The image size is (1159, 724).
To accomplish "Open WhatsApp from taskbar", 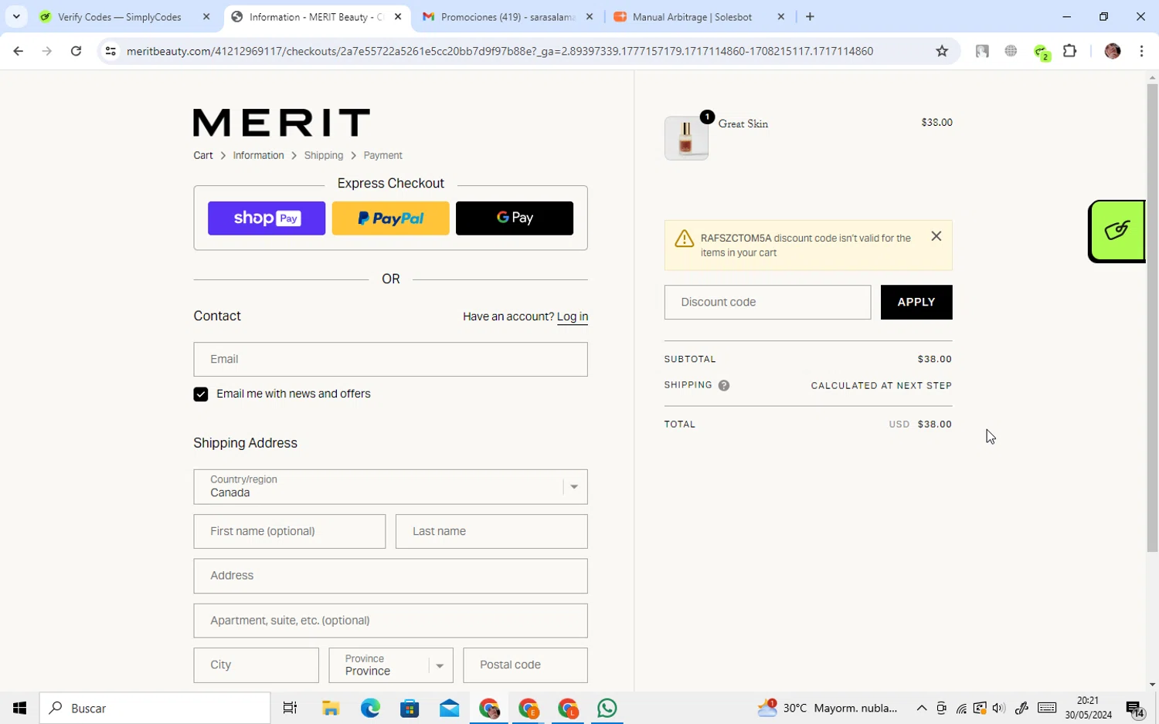I will (607, 708).
